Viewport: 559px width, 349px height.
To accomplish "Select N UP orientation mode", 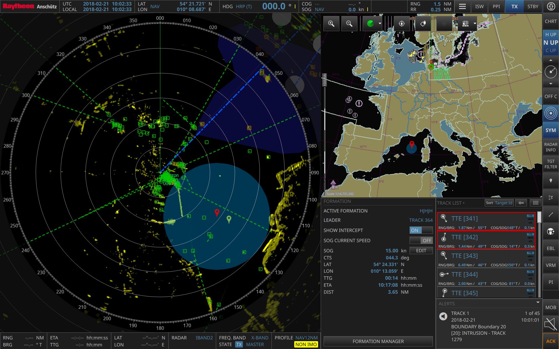I will tap(551, 42).
